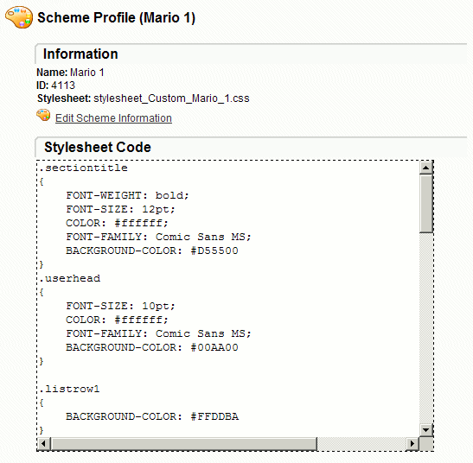This screenshot has width=473, height=463.
Task: Click the COLOR: #ffffff; line under .sectiontitle
Action: point(117,223)
